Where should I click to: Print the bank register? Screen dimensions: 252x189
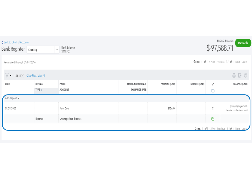pos(234,76)
